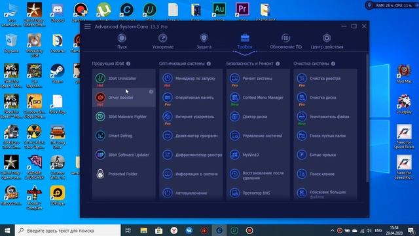Click info icon next to Безопасность и Ремонт
419x236 pixels.
tap(278, 64)
